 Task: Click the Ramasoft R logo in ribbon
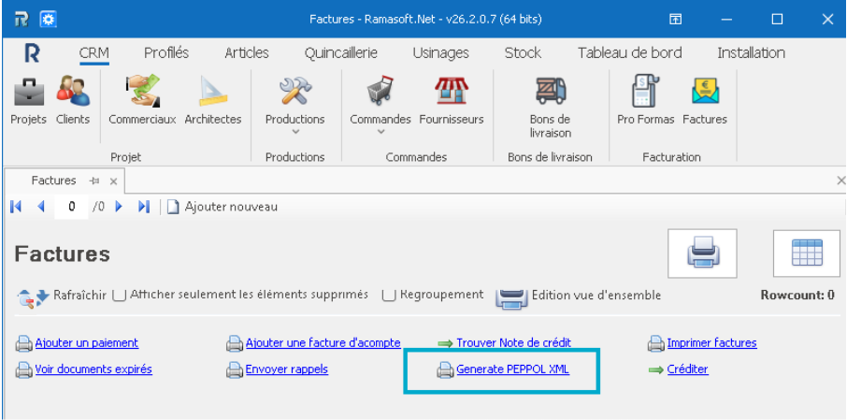[32, 53]
